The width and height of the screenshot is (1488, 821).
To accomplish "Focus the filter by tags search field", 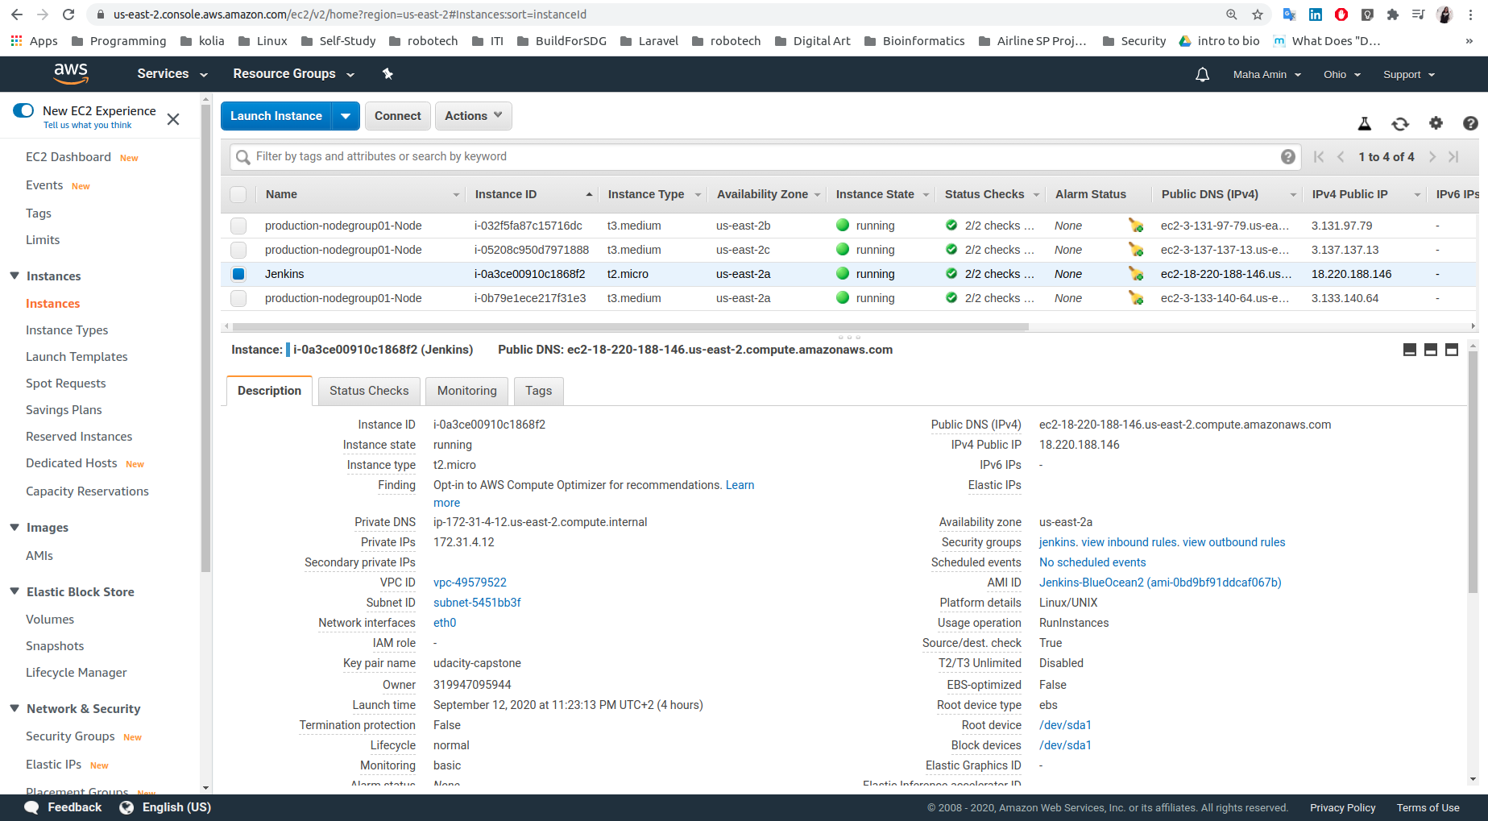I will click(x=765, y=156).
